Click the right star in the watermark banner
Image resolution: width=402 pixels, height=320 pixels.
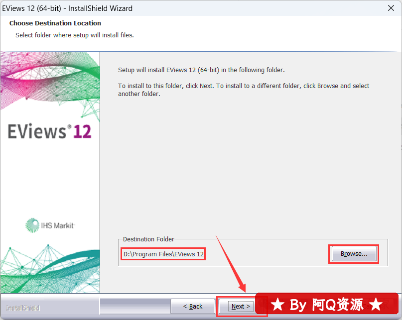(x=376, y=304)
